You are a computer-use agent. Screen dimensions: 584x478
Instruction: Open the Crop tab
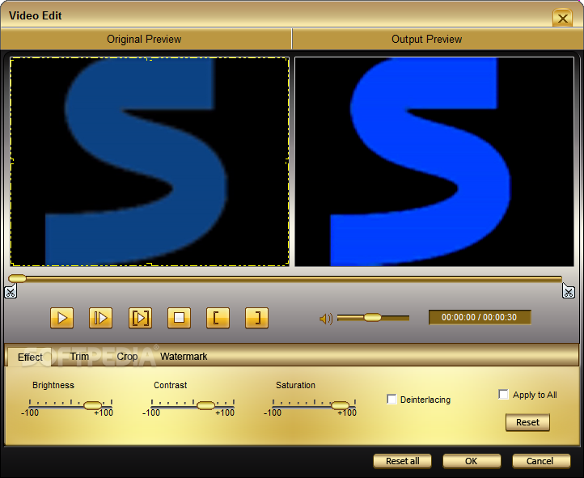click(127, 356)
